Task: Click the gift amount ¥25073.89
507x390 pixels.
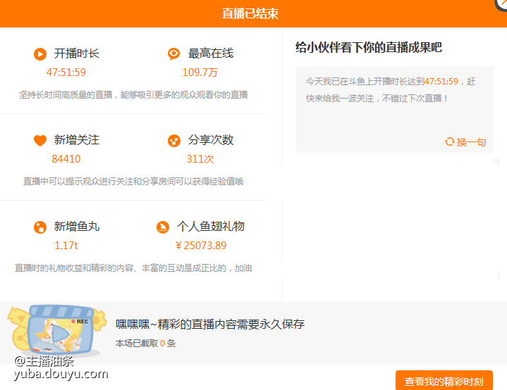Action: 200,246
